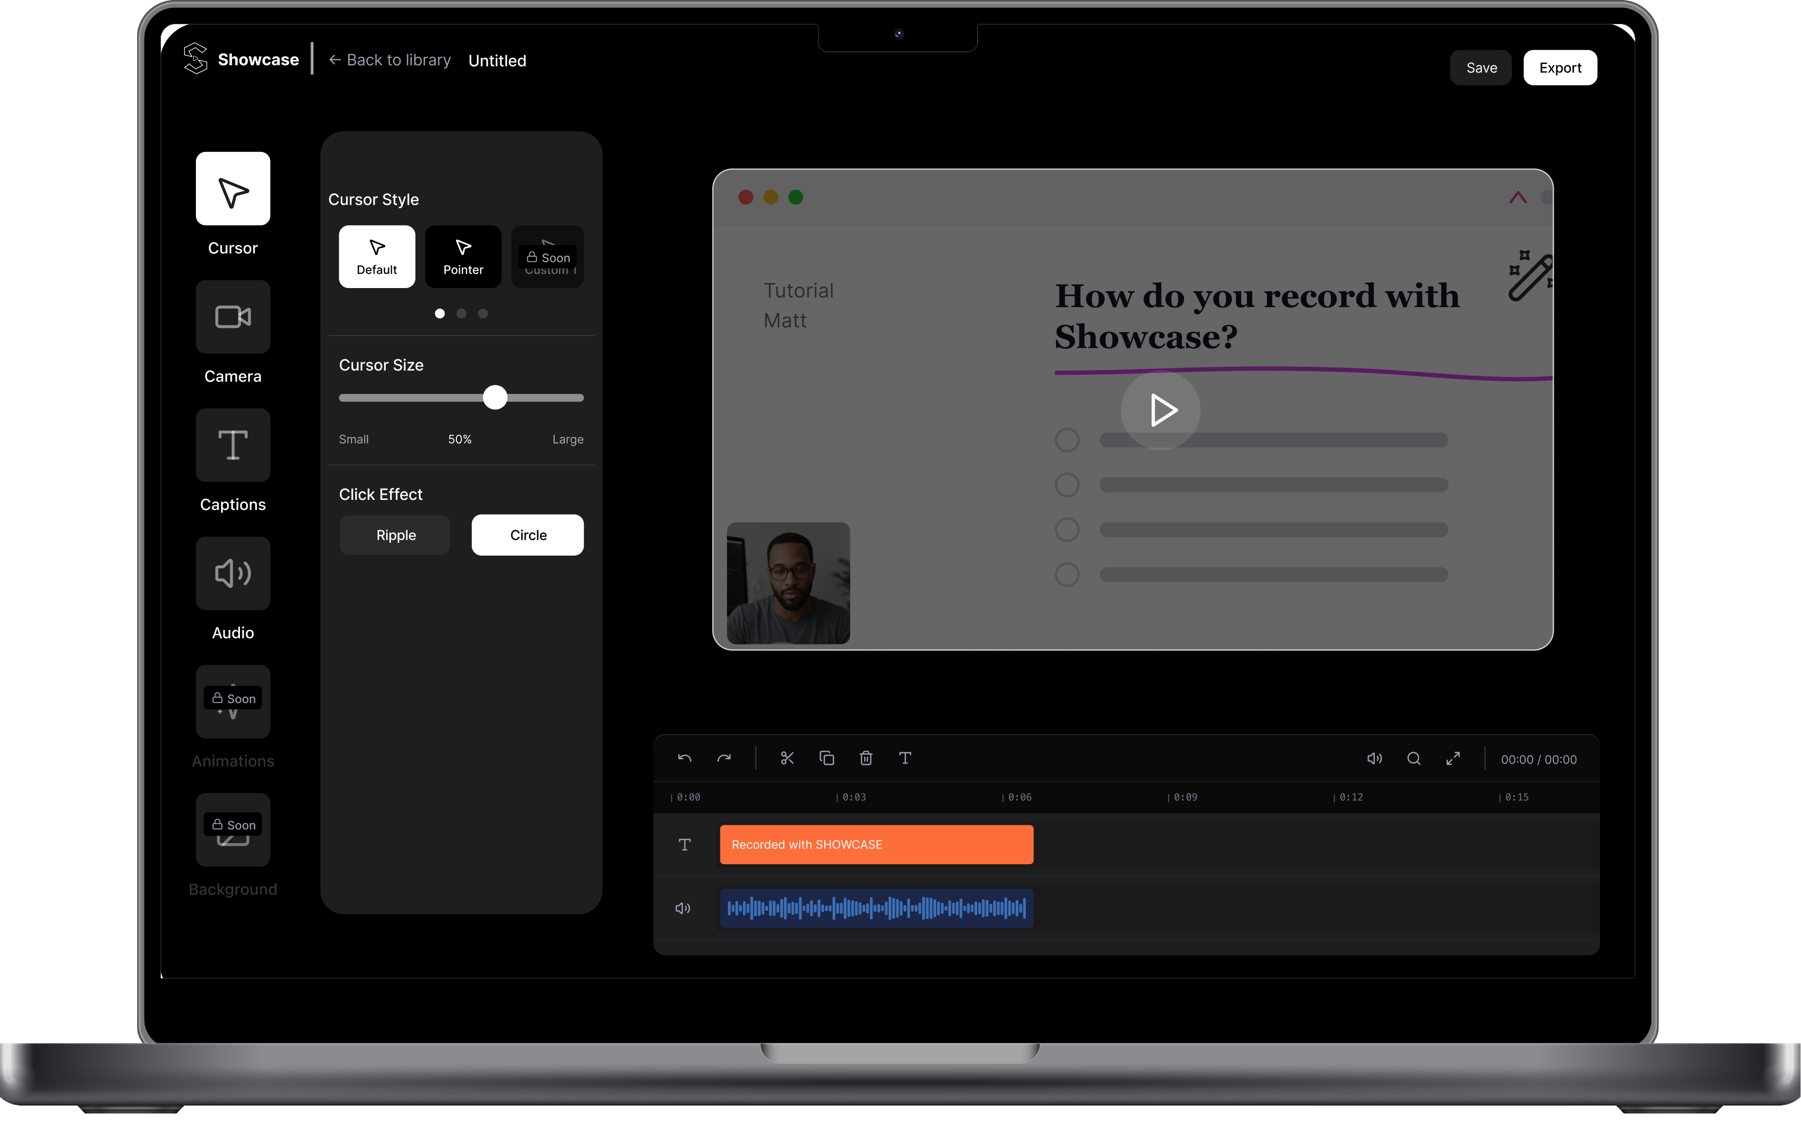This screenshot has width=1801, height=1141.
Task: Open the Camera panel in the sidebar
Action: click(x=233, y=317)
